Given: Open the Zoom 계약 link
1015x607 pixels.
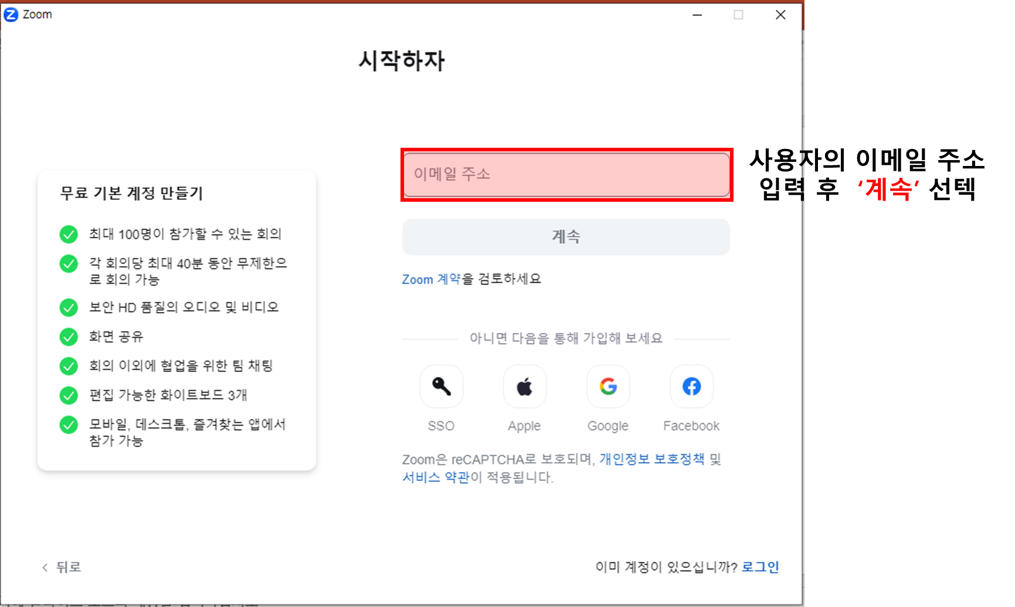Looking at the screenshot, I should (x=432, y=279).
